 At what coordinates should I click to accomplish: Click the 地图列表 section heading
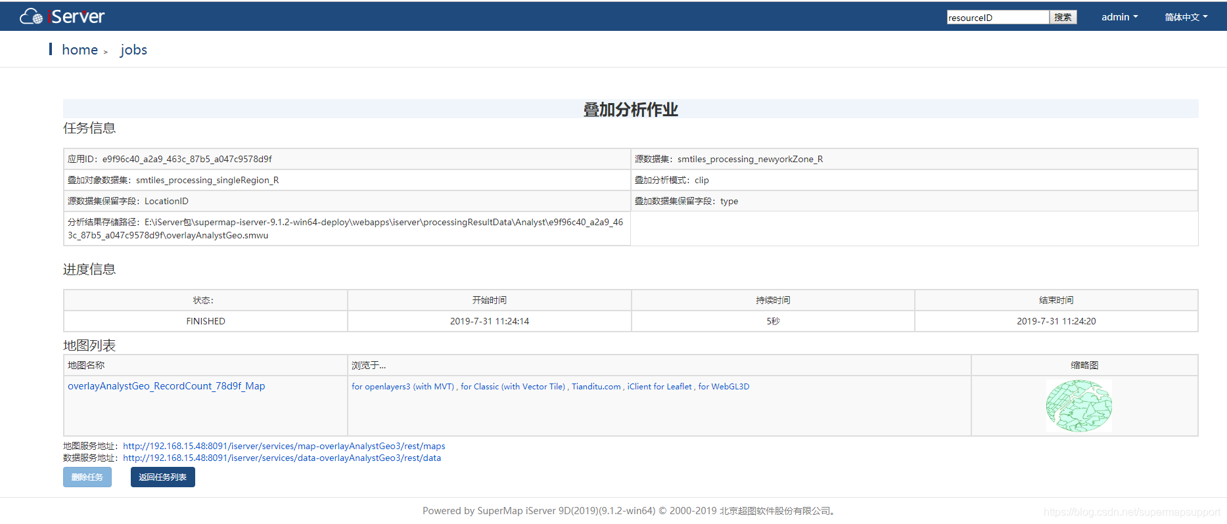pyautogui.click(x=89, y=345)
